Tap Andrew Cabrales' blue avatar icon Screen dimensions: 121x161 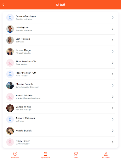[x=10, y=119]
